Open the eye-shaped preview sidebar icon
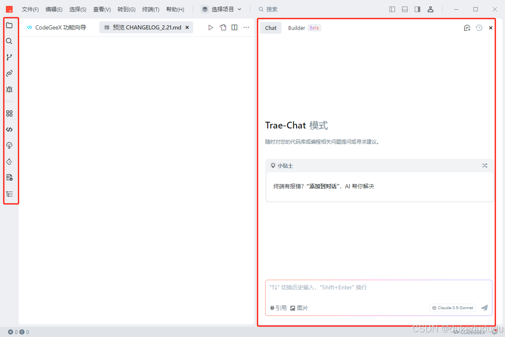 coord(9,73)
